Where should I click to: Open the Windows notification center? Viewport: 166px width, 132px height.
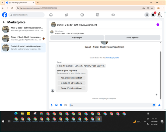[162, 121]
